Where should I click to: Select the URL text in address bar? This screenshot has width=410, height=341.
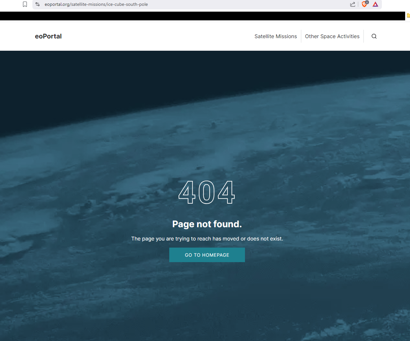click(96, 4)
